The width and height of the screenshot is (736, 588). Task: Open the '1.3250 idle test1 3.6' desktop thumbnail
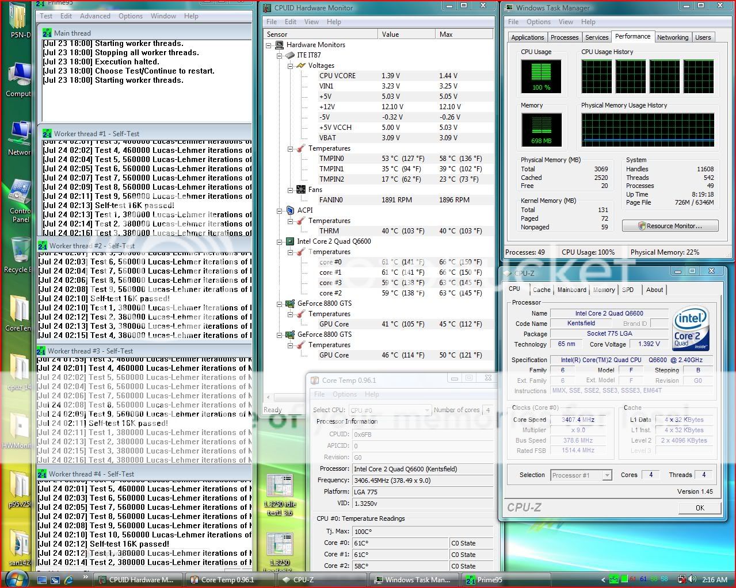279,495
